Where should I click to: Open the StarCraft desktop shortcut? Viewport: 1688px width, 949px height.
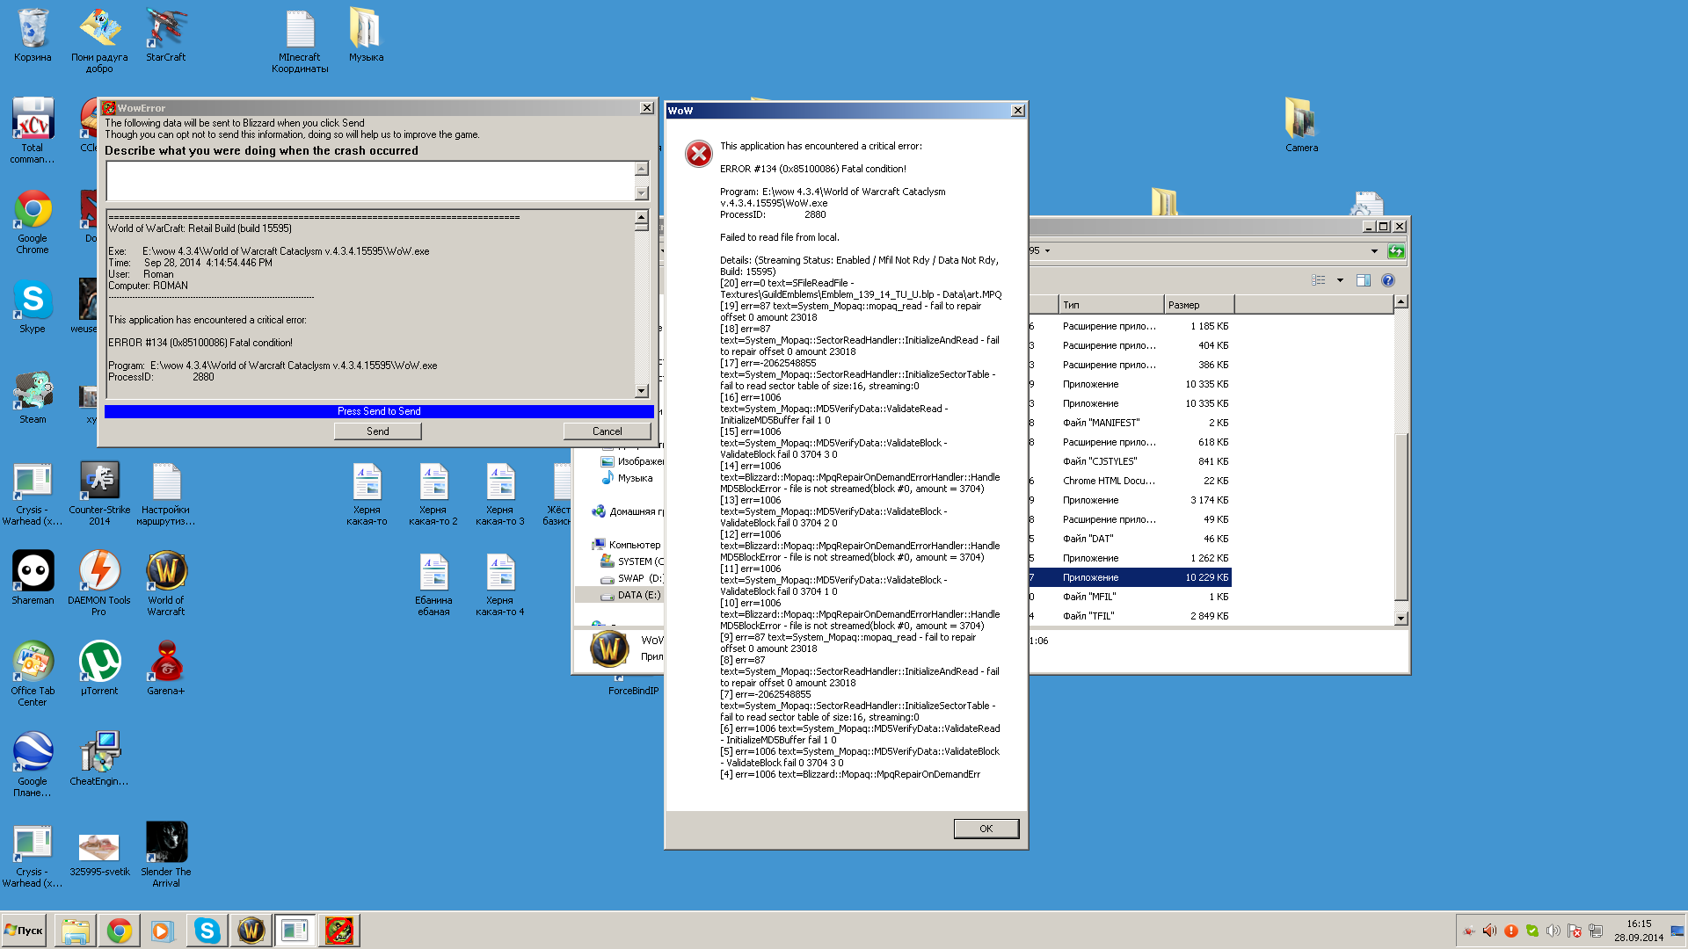tap(166, 35)
